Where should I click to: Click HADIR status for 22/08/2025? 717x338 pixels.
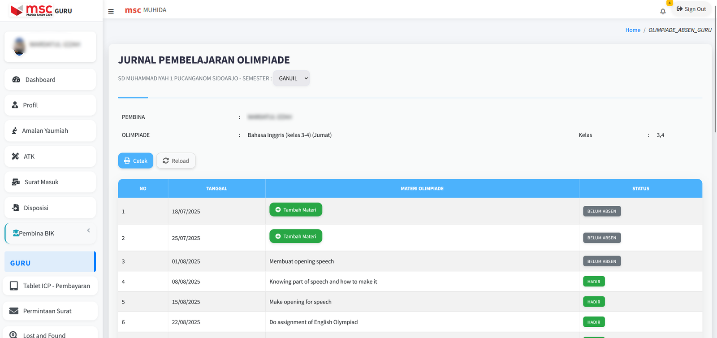pos(594,322)
